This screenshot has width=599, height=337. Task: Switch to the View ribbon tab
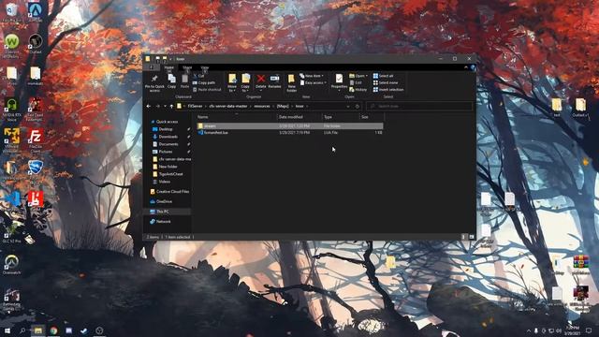coord(205,67)
